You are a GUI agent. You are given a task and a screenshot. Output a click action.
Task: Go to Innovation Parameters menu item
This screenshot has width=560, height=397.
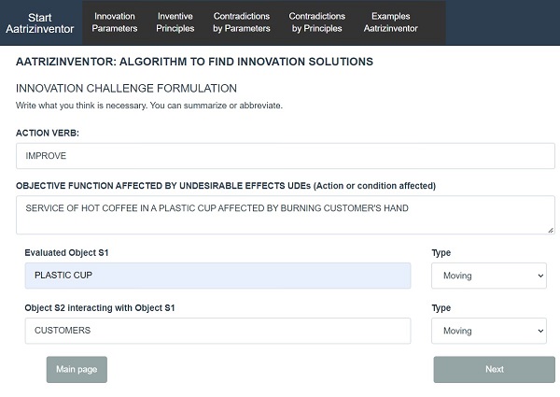click(115, 22)
